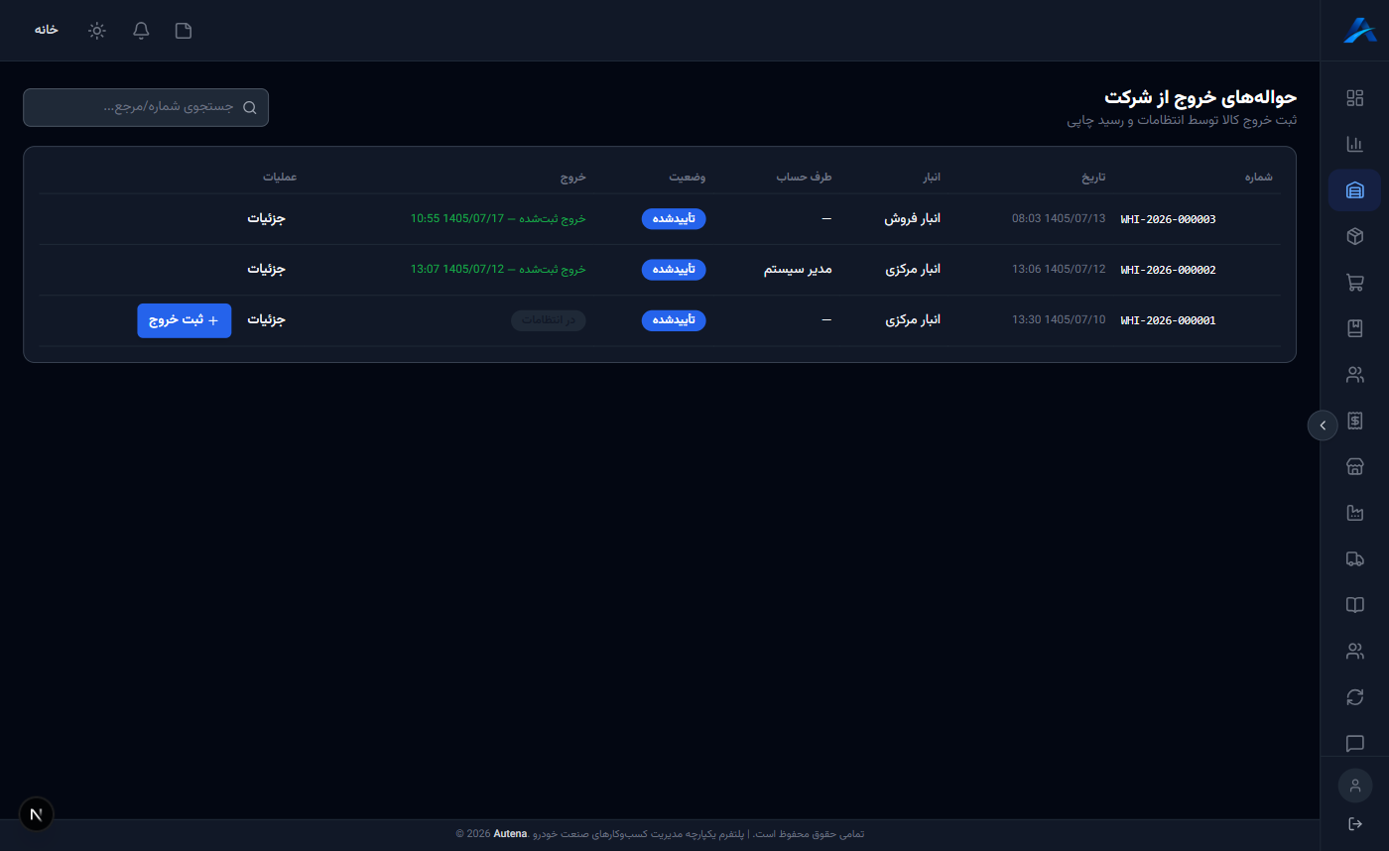Click the date 1405/07/10 13:30 cell
1389x851 pixels.
pyautogui.click(x=1059, y=320)
